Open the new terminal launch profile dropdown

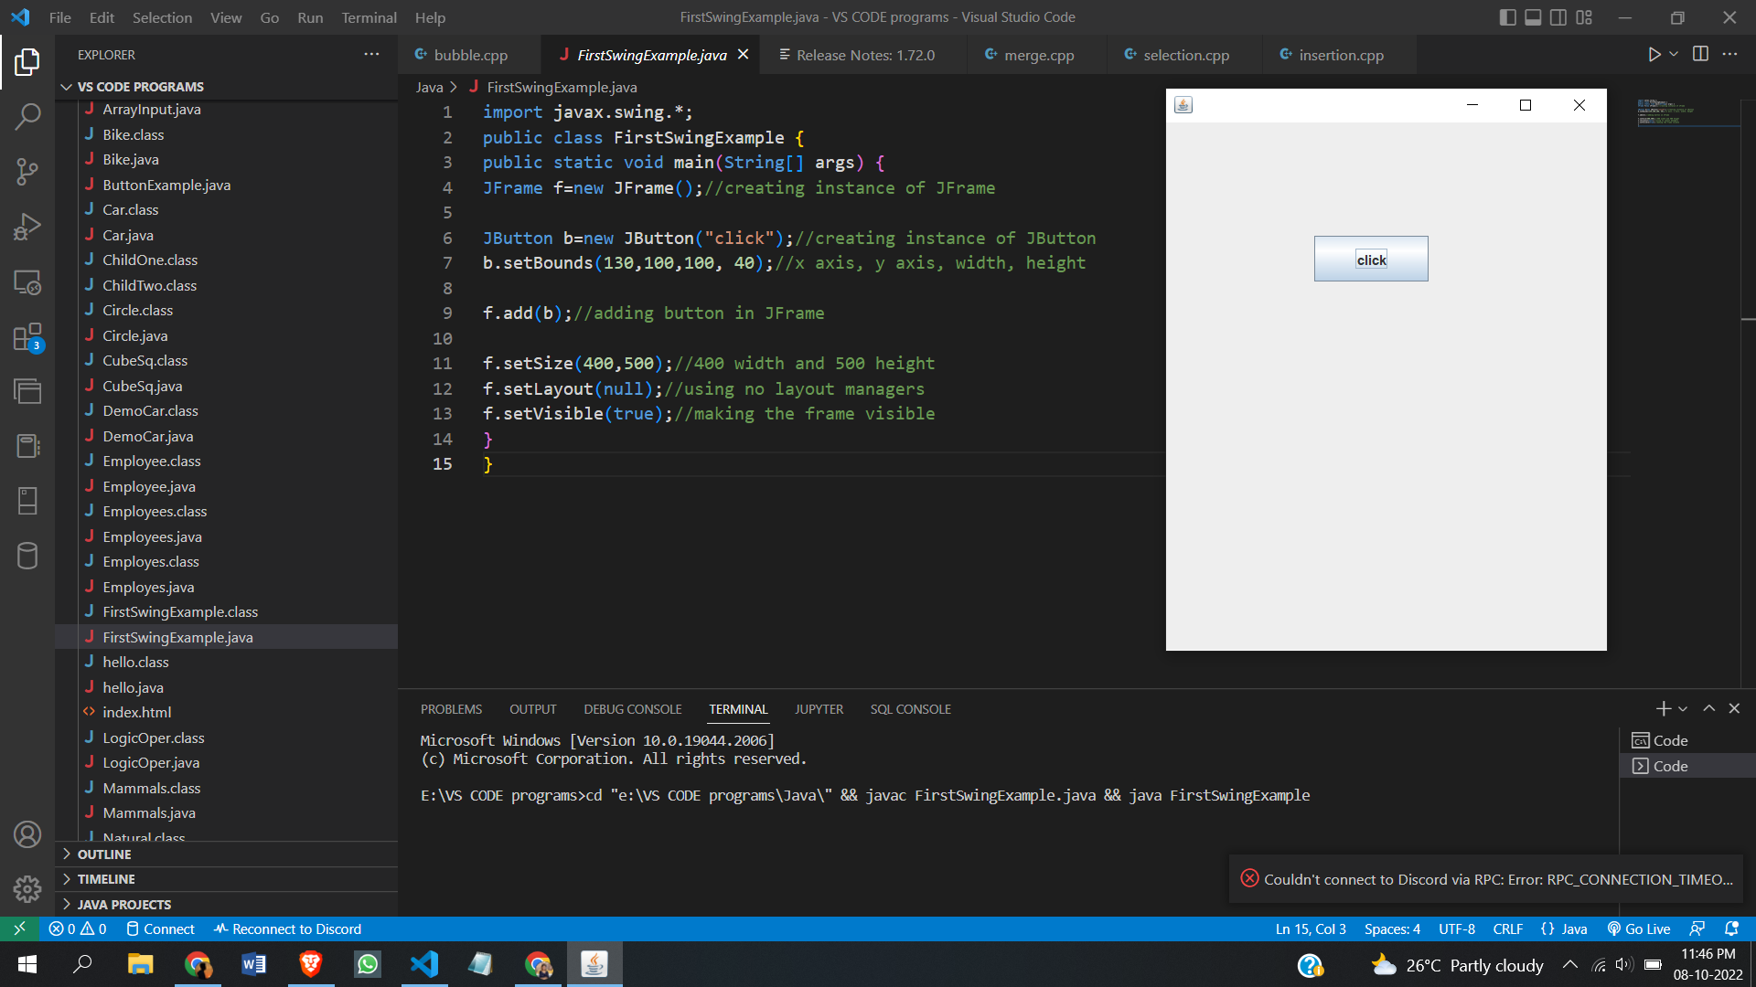(x=1683, y=709)
